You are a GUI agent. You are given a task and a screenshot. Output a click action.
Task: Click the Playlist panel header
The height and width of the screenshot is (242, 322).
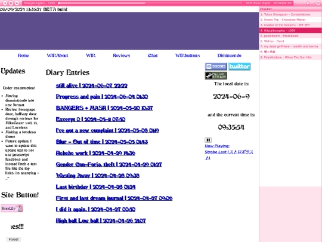click(290, 9)
